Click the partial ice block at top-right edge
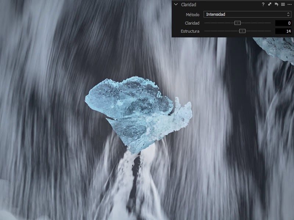294x220 pixels. pyautogui.click(x=276, y=48)
